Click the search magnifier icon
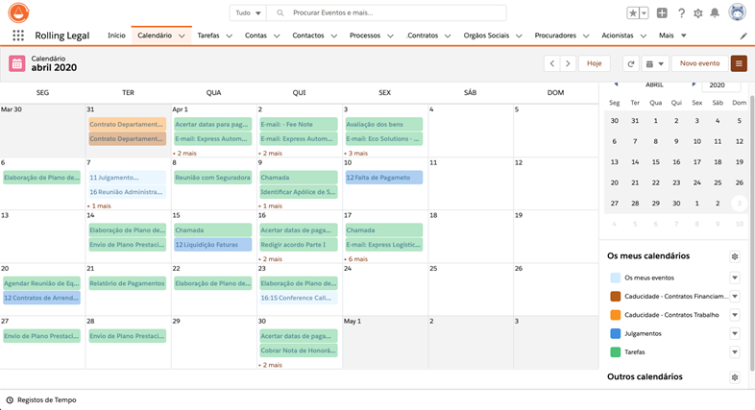Viewport: 755px width, 410px height. (280, 13)
